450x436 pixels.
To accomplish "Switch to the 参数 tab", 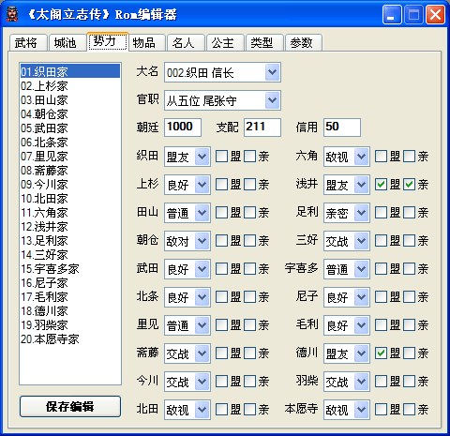I will click(303, 43).
